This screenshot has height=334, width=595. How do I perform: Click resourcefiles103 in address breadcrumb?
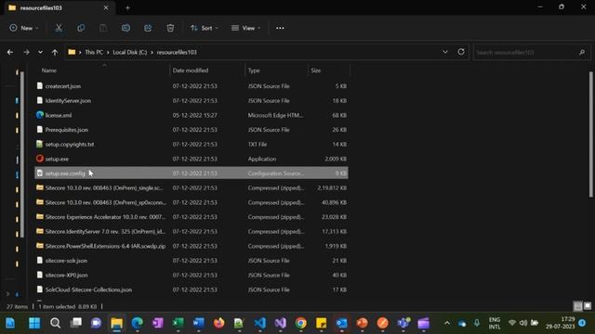(x=177, y=52)
